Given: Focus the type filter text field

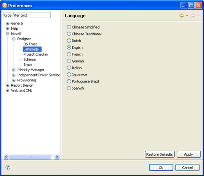Looking at the screenshot, I should coord(27,15).
